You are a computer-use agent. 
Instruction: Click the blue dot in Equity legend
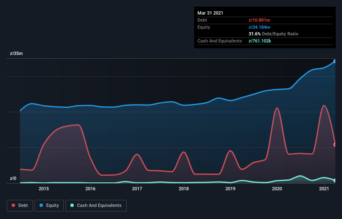tap(41, 205)
